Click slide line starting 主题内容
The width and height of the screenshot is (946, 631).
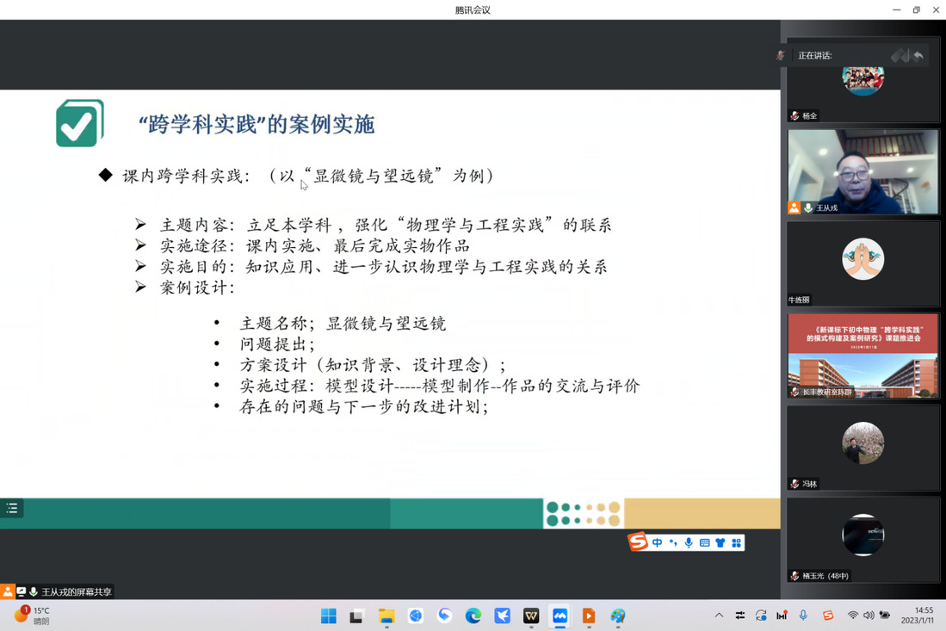coord(386,225)
